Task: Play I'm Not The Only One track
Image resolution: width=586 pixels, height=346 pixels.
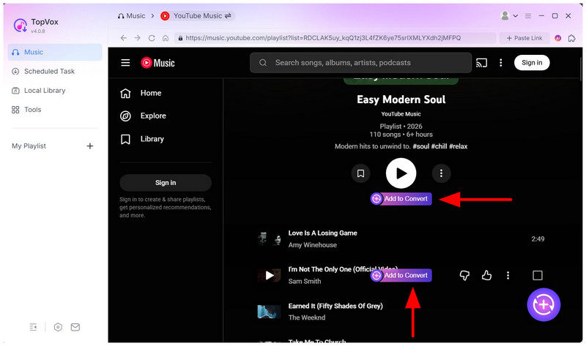Action: (x=269, y=276)
